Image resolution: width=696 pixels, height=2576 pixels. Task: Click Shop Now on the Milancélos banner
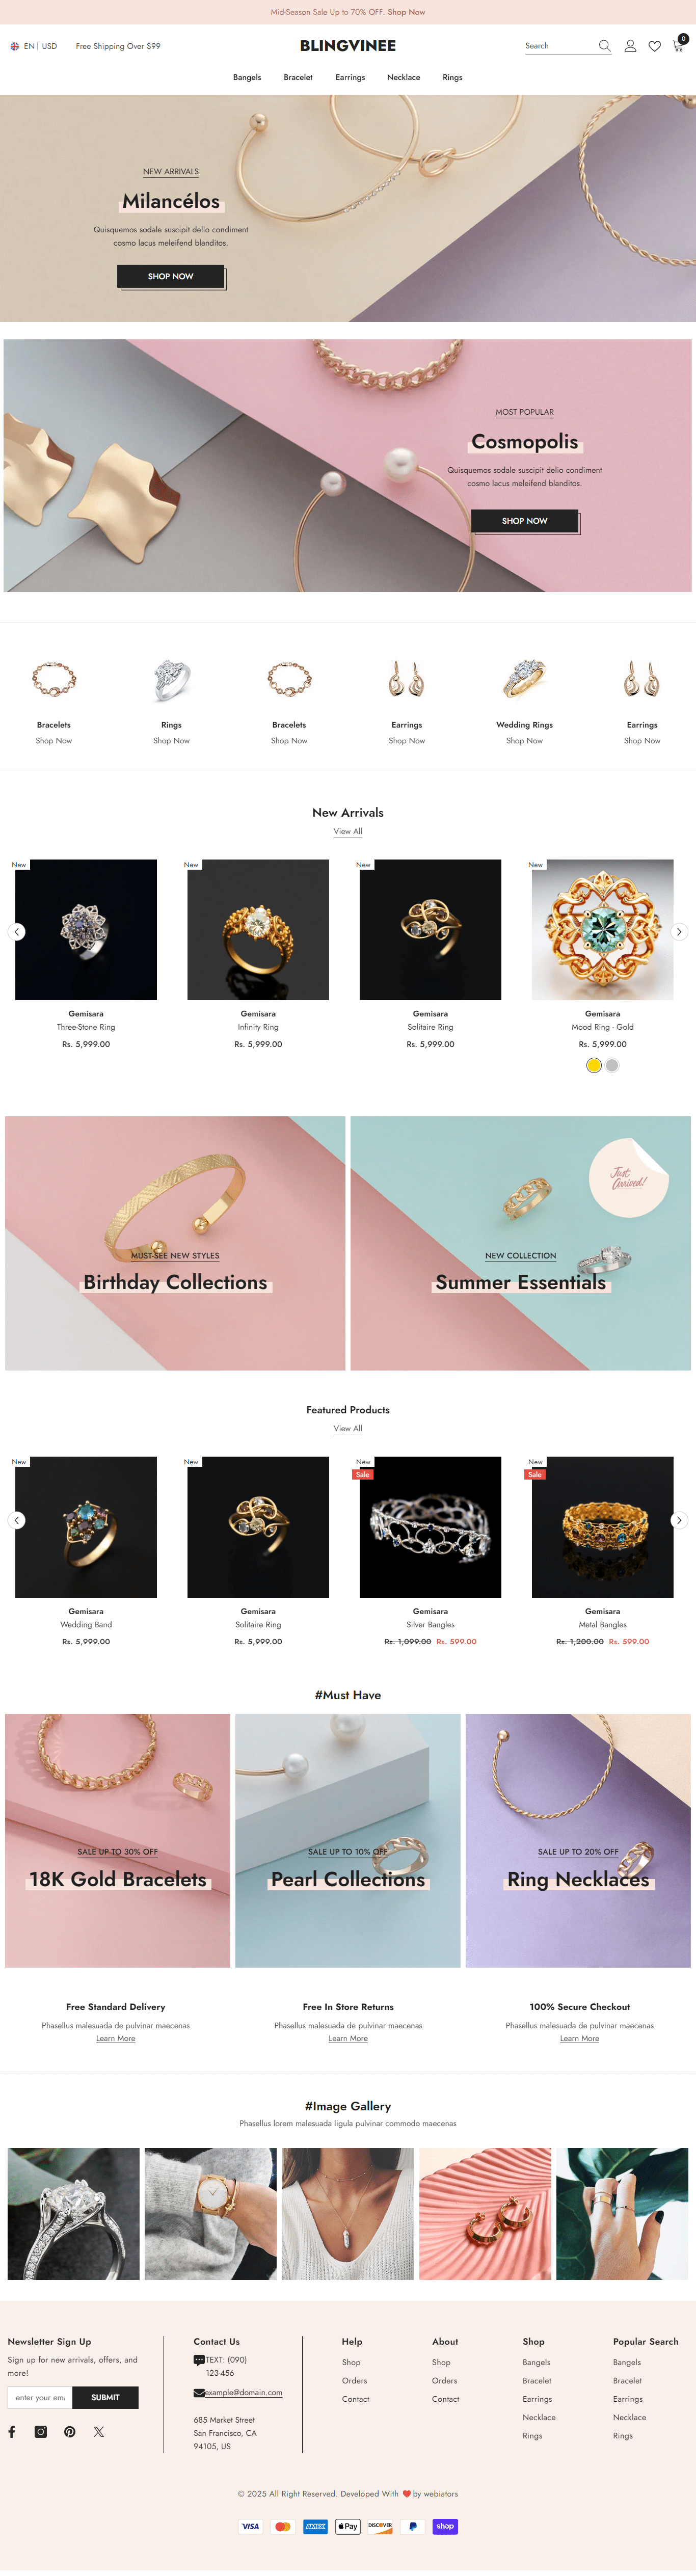click(x=171, y=276)
